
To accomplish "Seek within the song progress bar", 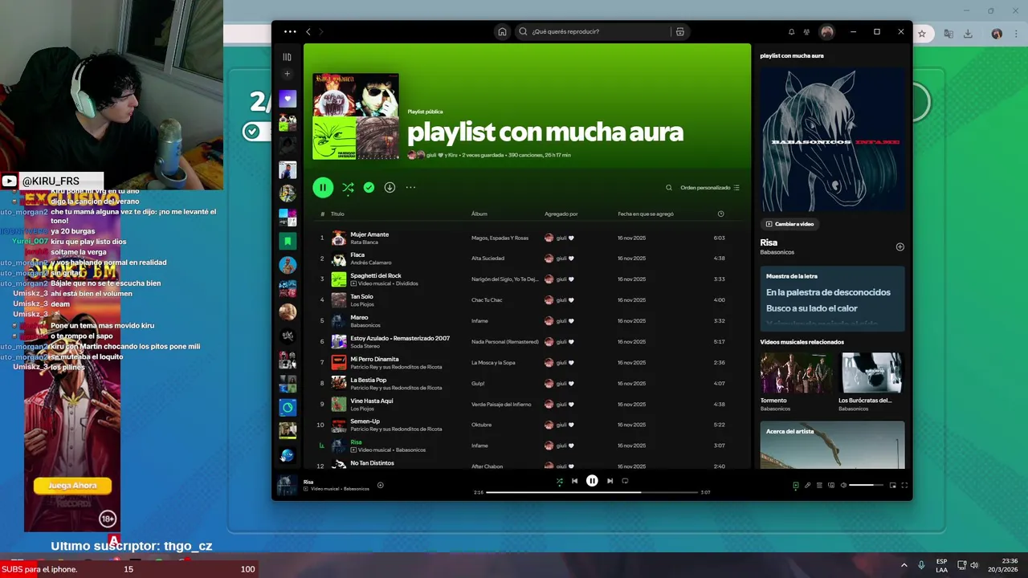I will [x=592, y=492].
